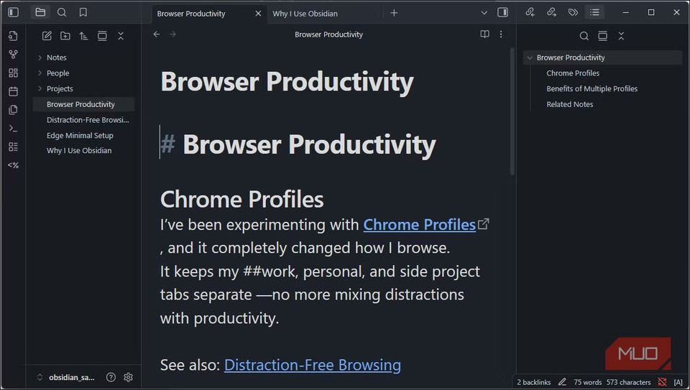Toggle the right sidebar
Screen dimensions: 690x390
502,12
